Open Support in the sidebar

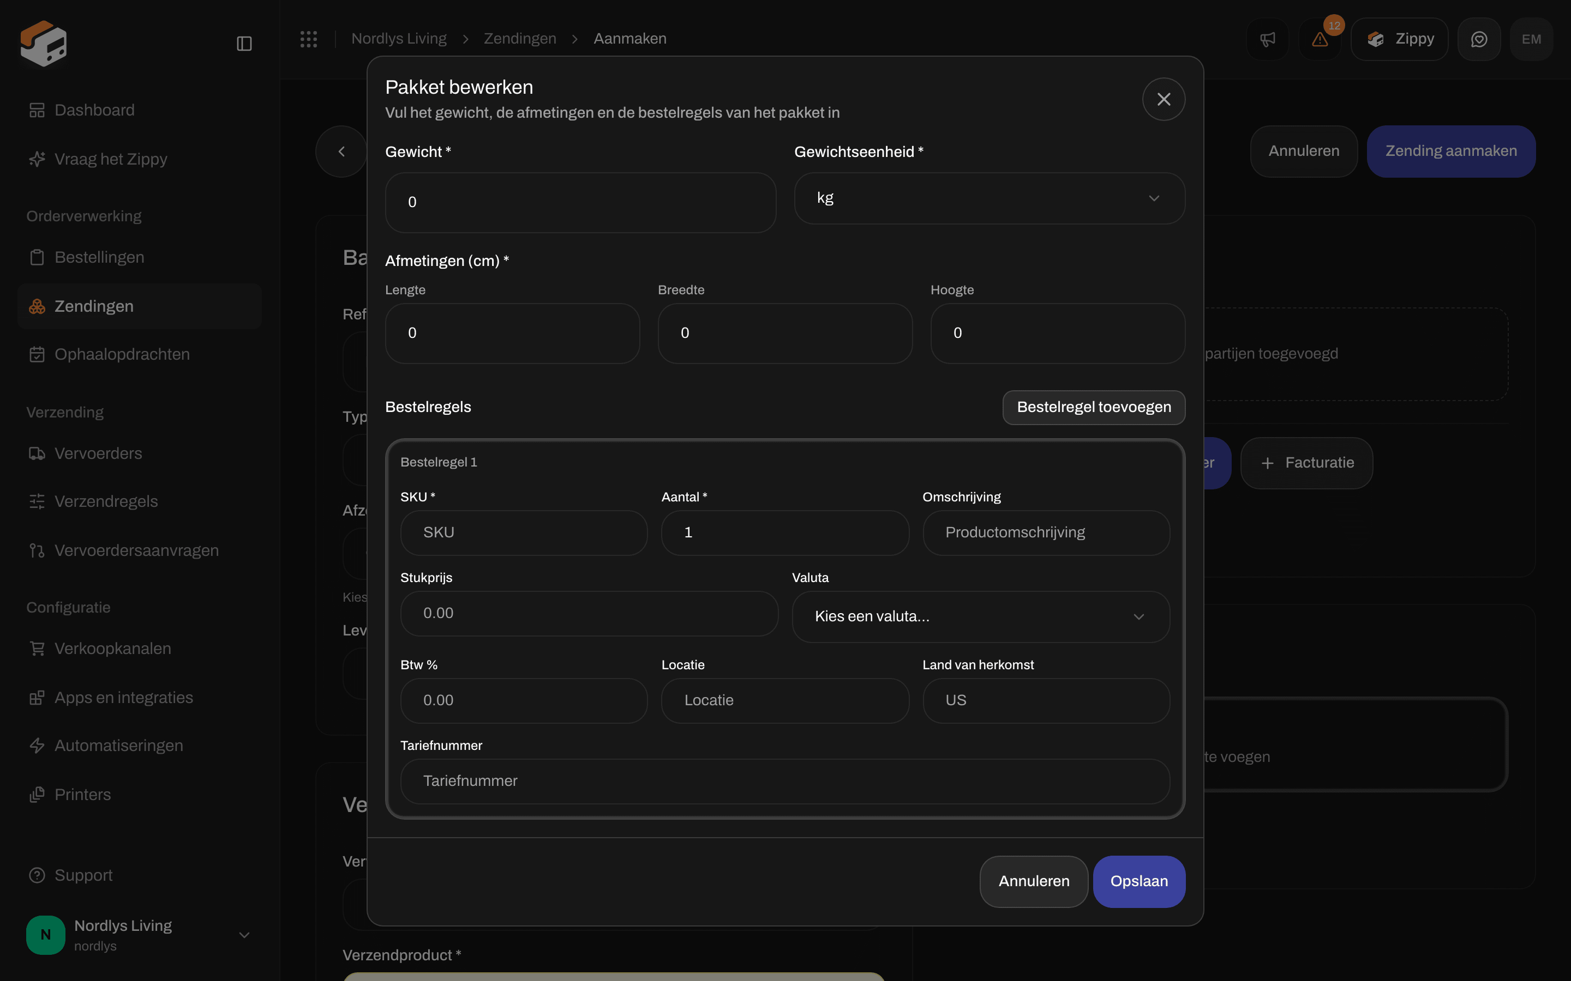click(x=140, y=875)
